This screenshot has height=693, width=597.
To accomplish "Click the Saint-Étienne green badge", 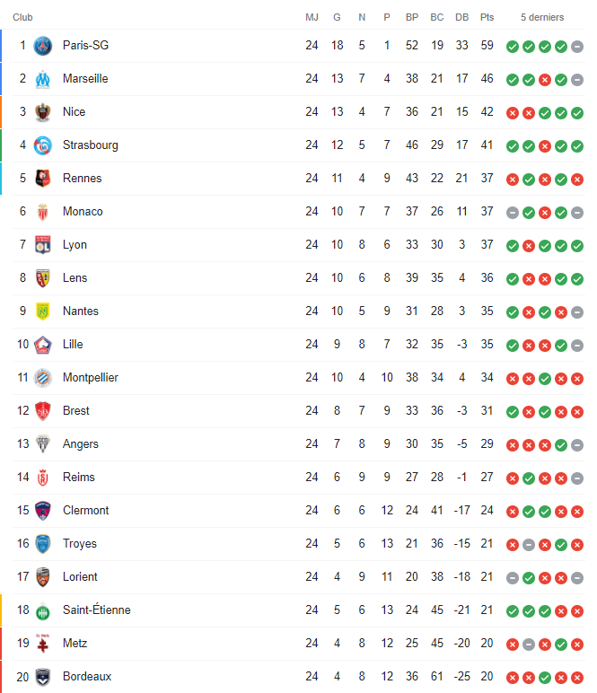I will pos(43,610).
